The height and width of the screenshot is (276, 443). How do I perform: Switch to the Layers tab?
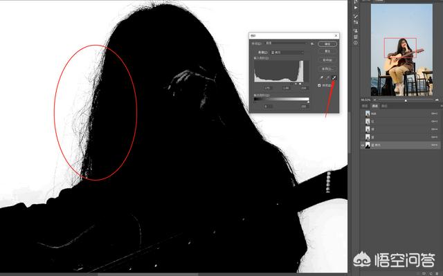[x=365, y=106]
